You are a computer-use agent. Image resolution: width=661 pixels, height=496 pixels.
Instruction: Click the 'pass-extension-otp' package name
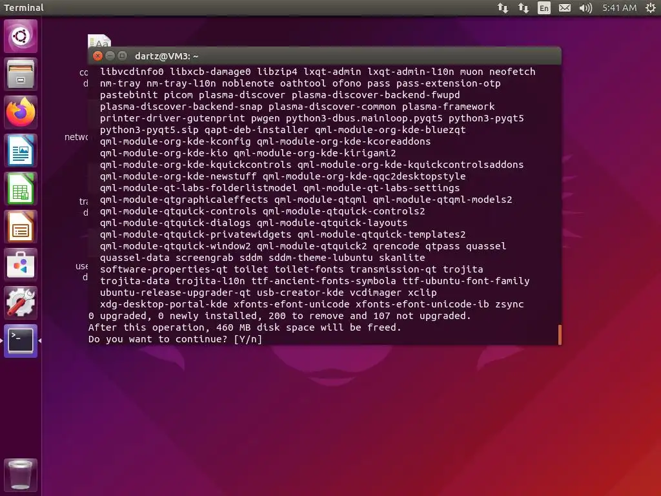click(x=448, y=83)
